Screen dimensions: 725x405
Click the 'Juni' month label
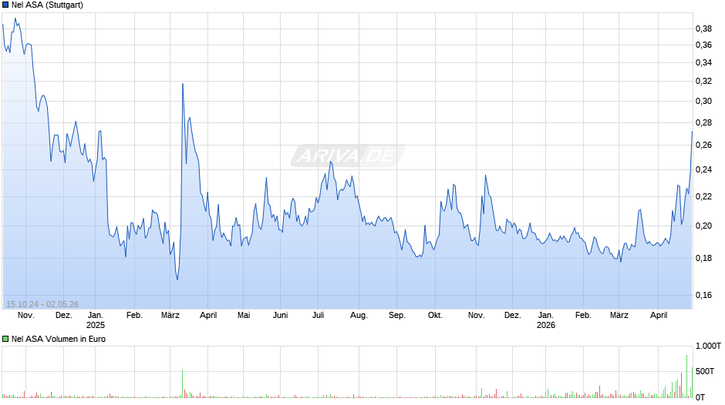click(x=280, y=316)
